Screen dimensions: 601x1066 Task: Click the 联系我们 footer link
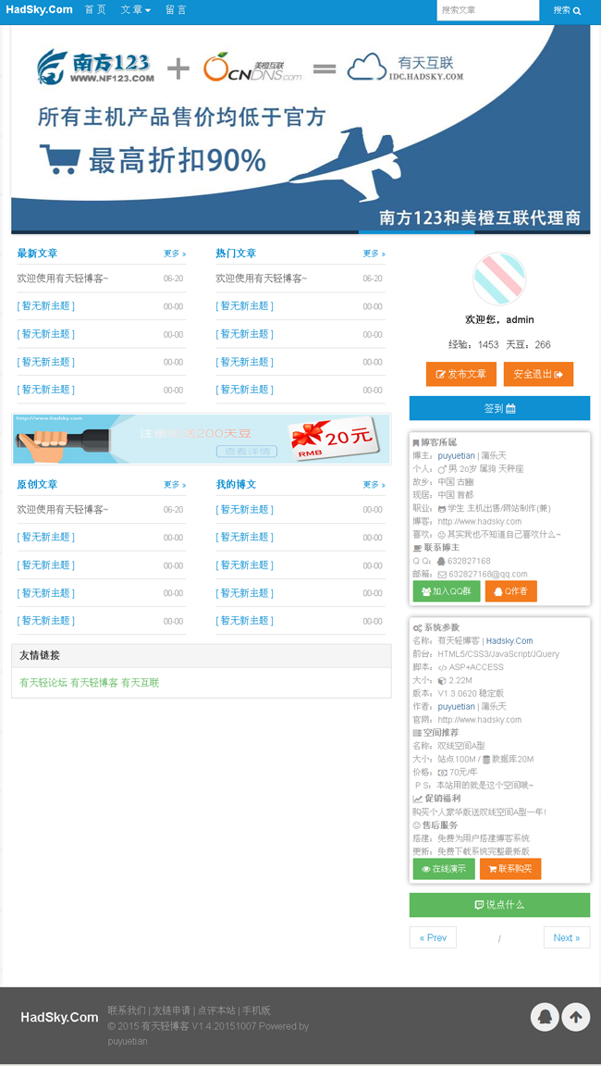127,1010
